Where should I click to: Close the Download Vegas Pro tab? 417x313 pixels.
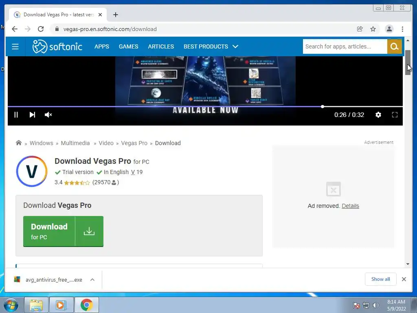(x=100, y=15)
